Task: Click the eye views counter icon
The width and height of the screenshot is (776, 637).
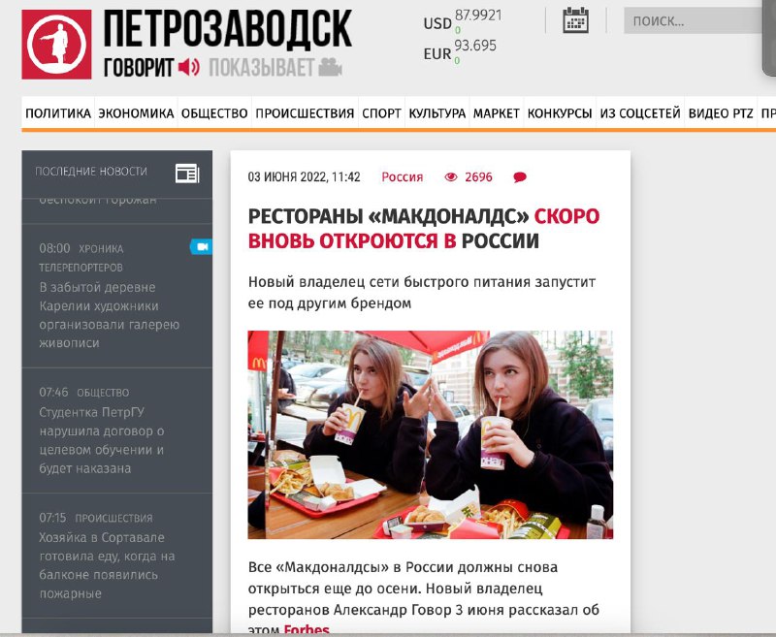Action: (451, 177)
